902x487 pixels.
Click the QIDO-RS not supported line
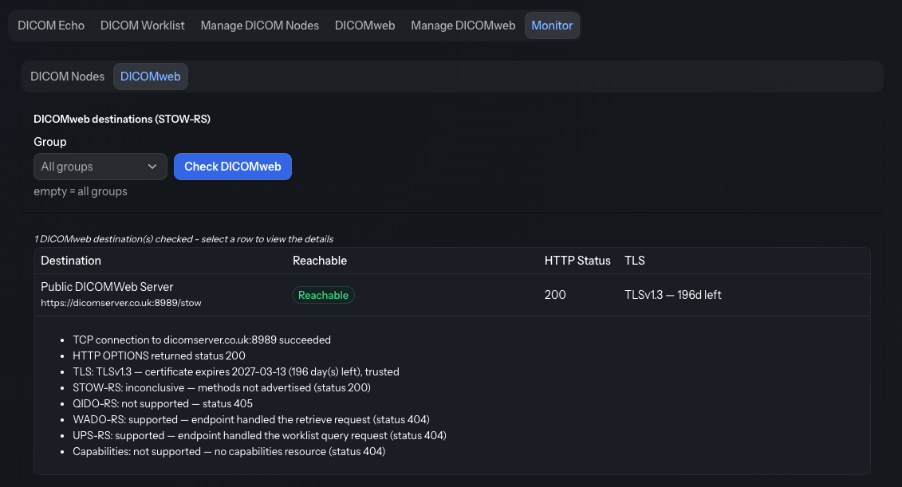coord(162,403)
